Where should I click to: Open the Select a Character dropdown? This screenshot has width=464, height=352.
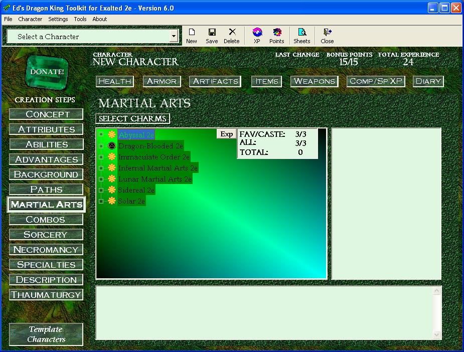tap(174, 37)
